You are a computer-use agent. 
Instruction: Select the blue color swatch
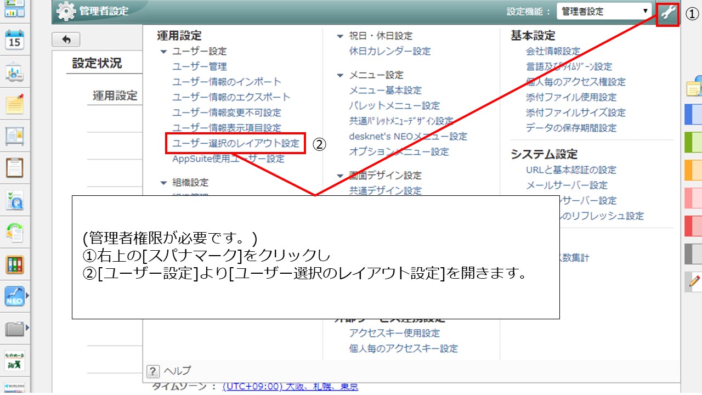(x=693, y=114)
